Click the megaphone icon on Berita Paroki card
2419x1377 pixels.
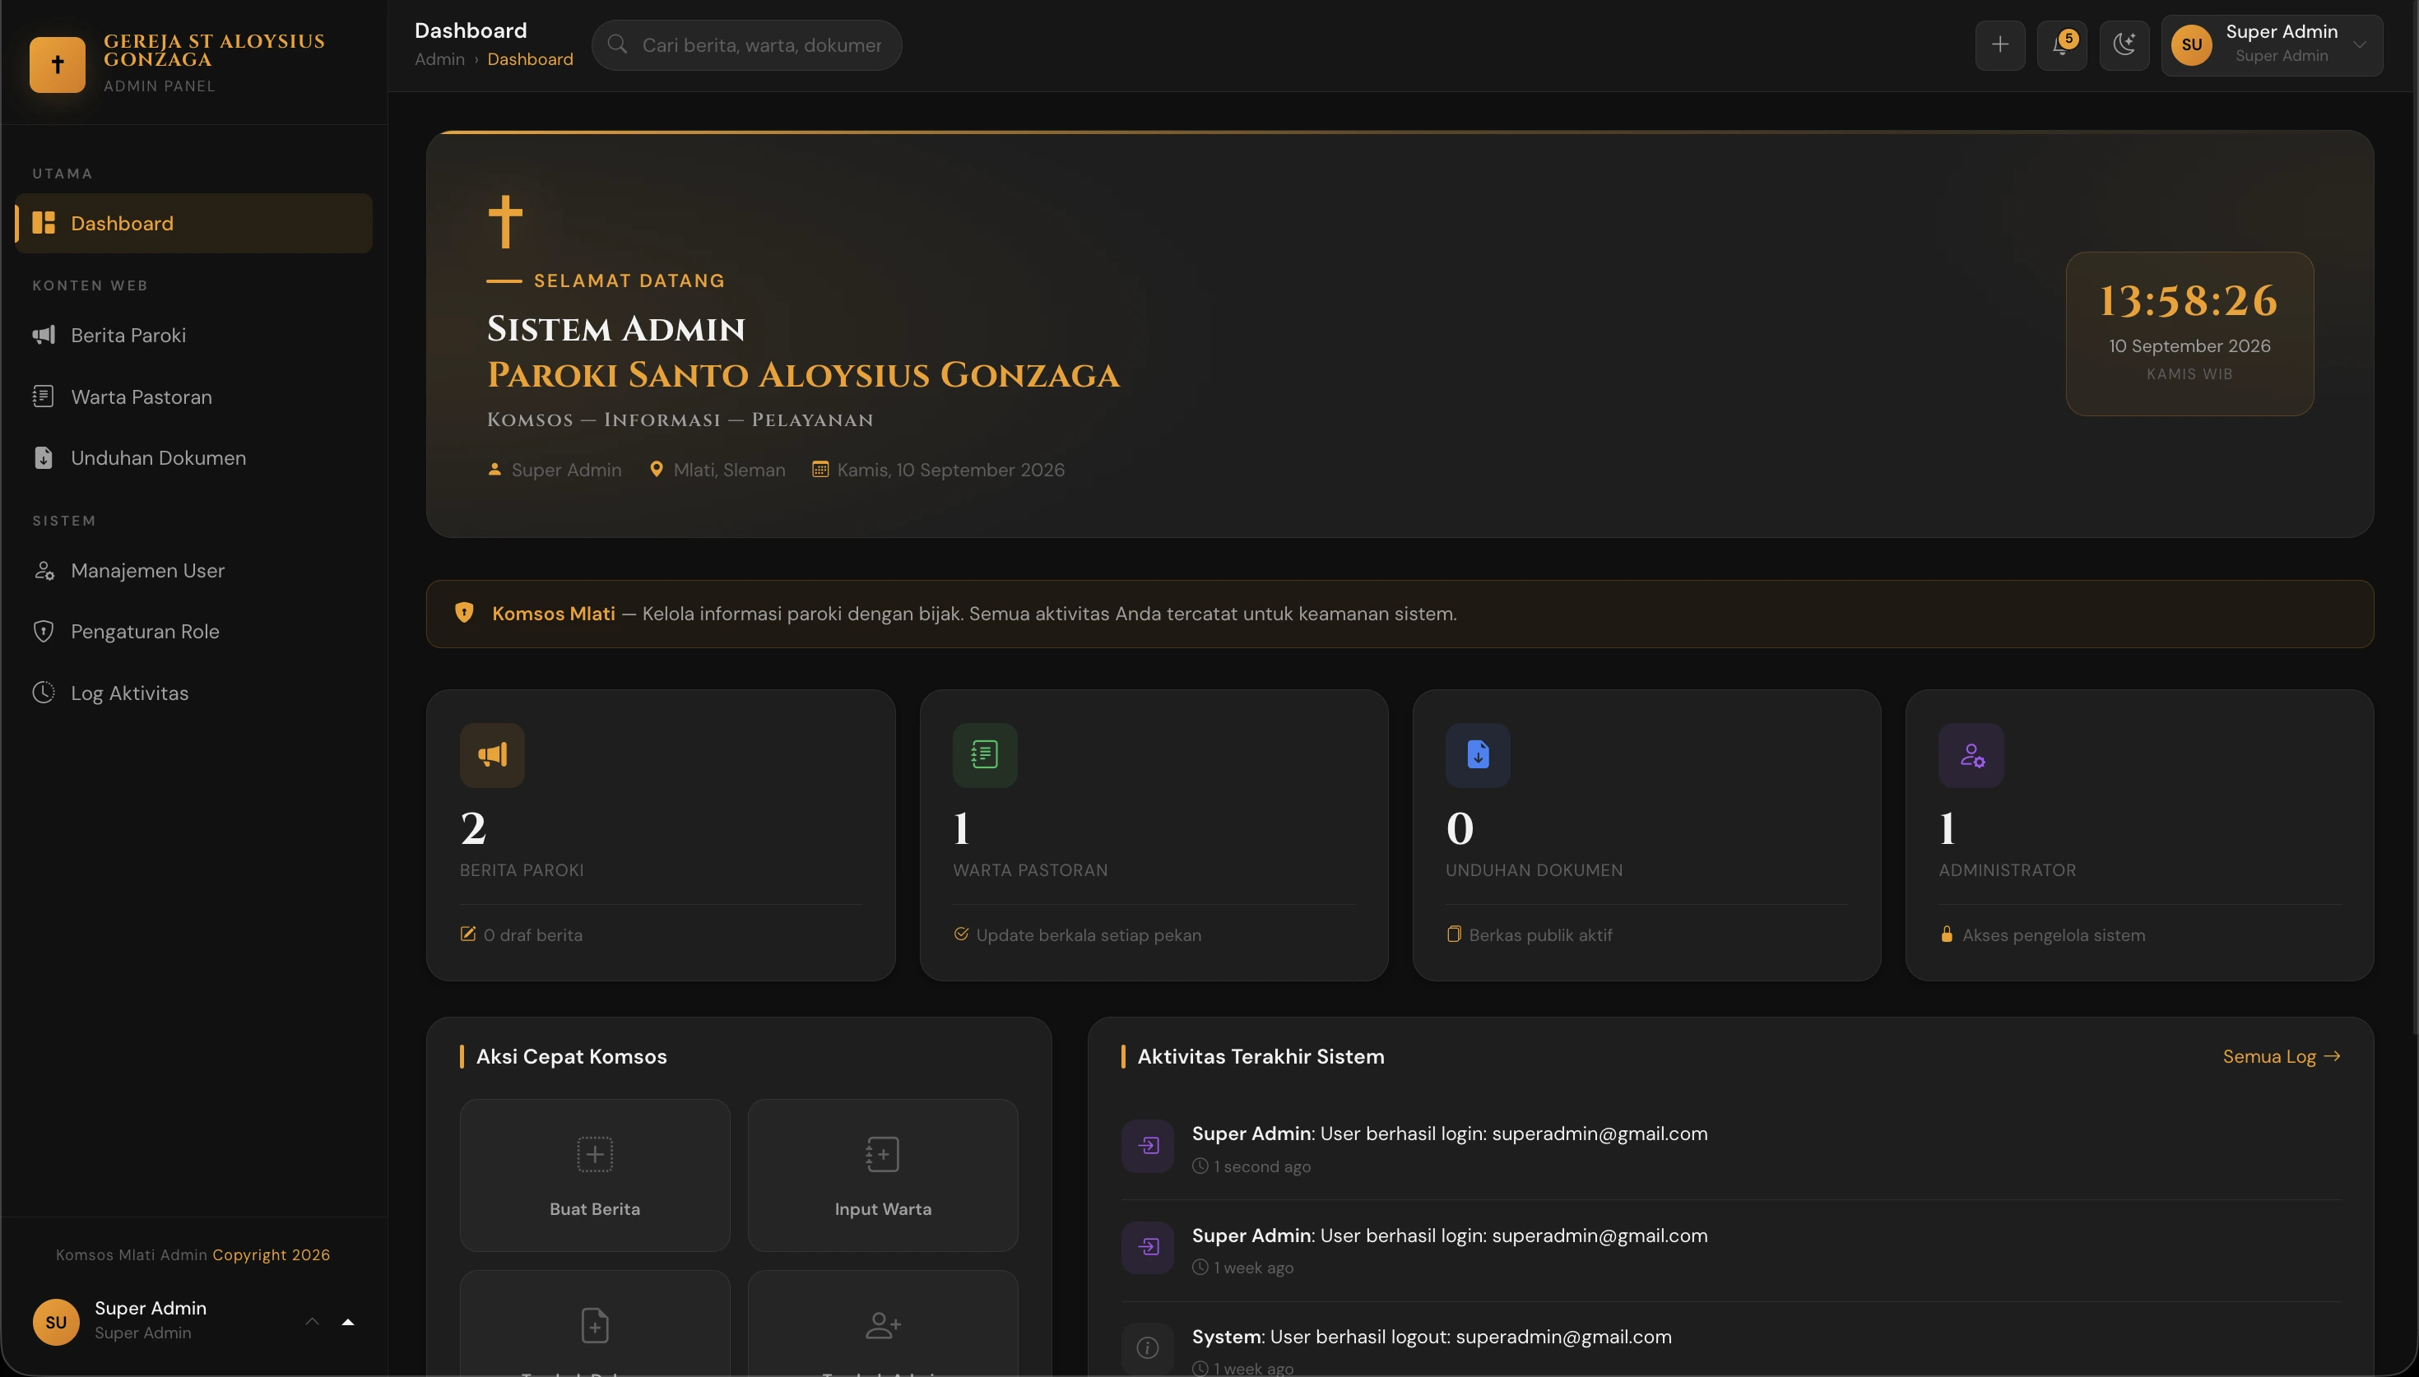(493, 754)
